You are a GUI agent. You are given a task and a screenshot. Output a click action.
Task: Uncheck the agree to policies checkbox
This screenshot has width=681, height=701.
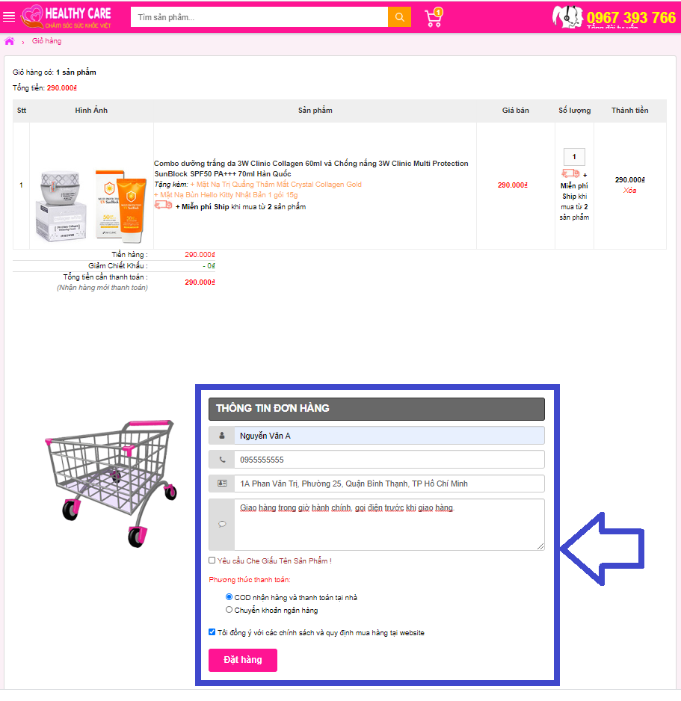click(x=212, y=632)
